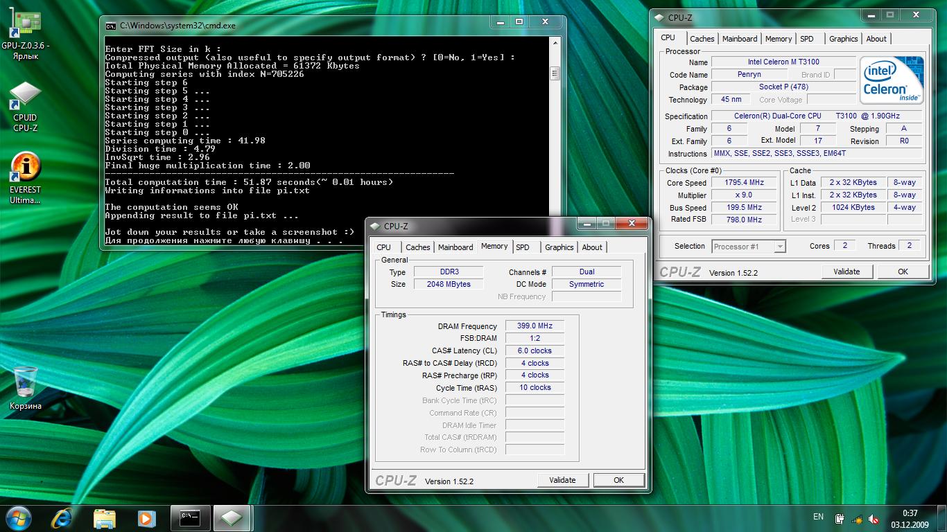The image size is (947, 532).
Task: Click the cmd window scrollbar thumb
Action: 555,73
